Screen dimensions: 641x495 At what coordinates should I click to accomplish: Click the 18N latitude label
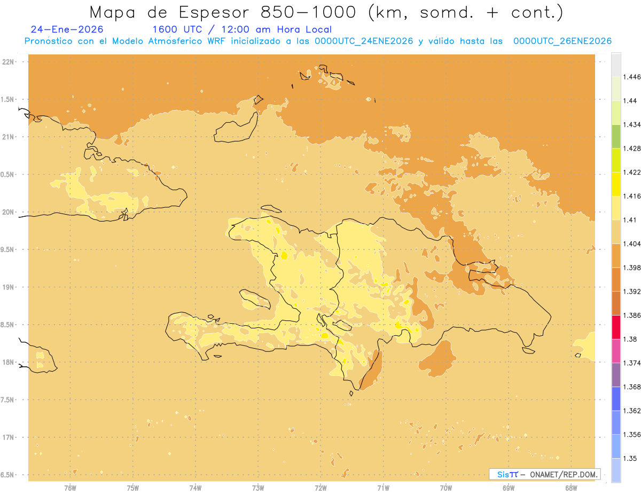[8, 363]
